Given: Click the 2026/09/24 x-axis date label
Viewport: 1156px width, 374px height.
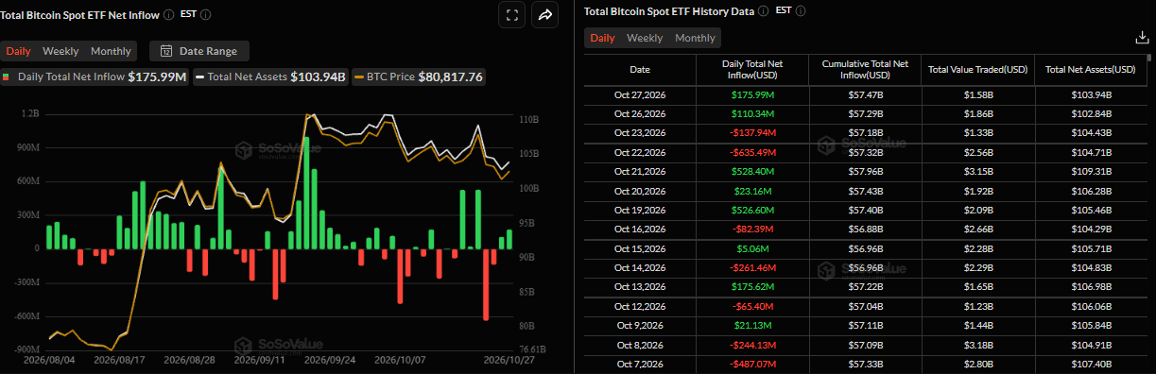Looking at the screenshot, I should pos(330,360).
